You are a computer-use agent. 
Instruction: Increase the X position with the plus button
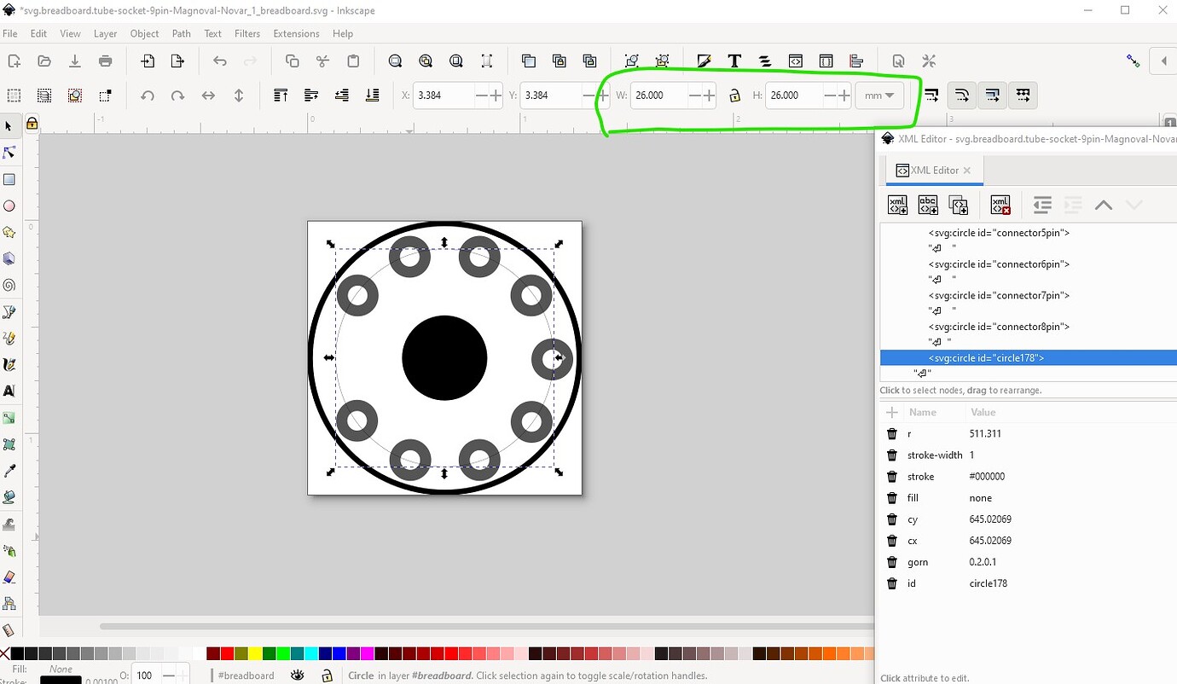495,96
